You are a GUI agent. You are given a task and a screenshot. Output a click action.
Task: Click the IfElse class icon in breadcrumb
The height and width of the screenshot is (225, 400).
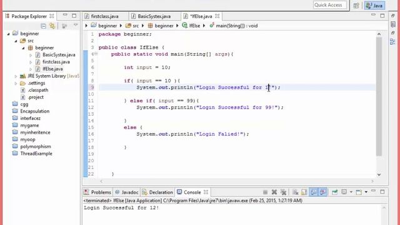[185, 25]
